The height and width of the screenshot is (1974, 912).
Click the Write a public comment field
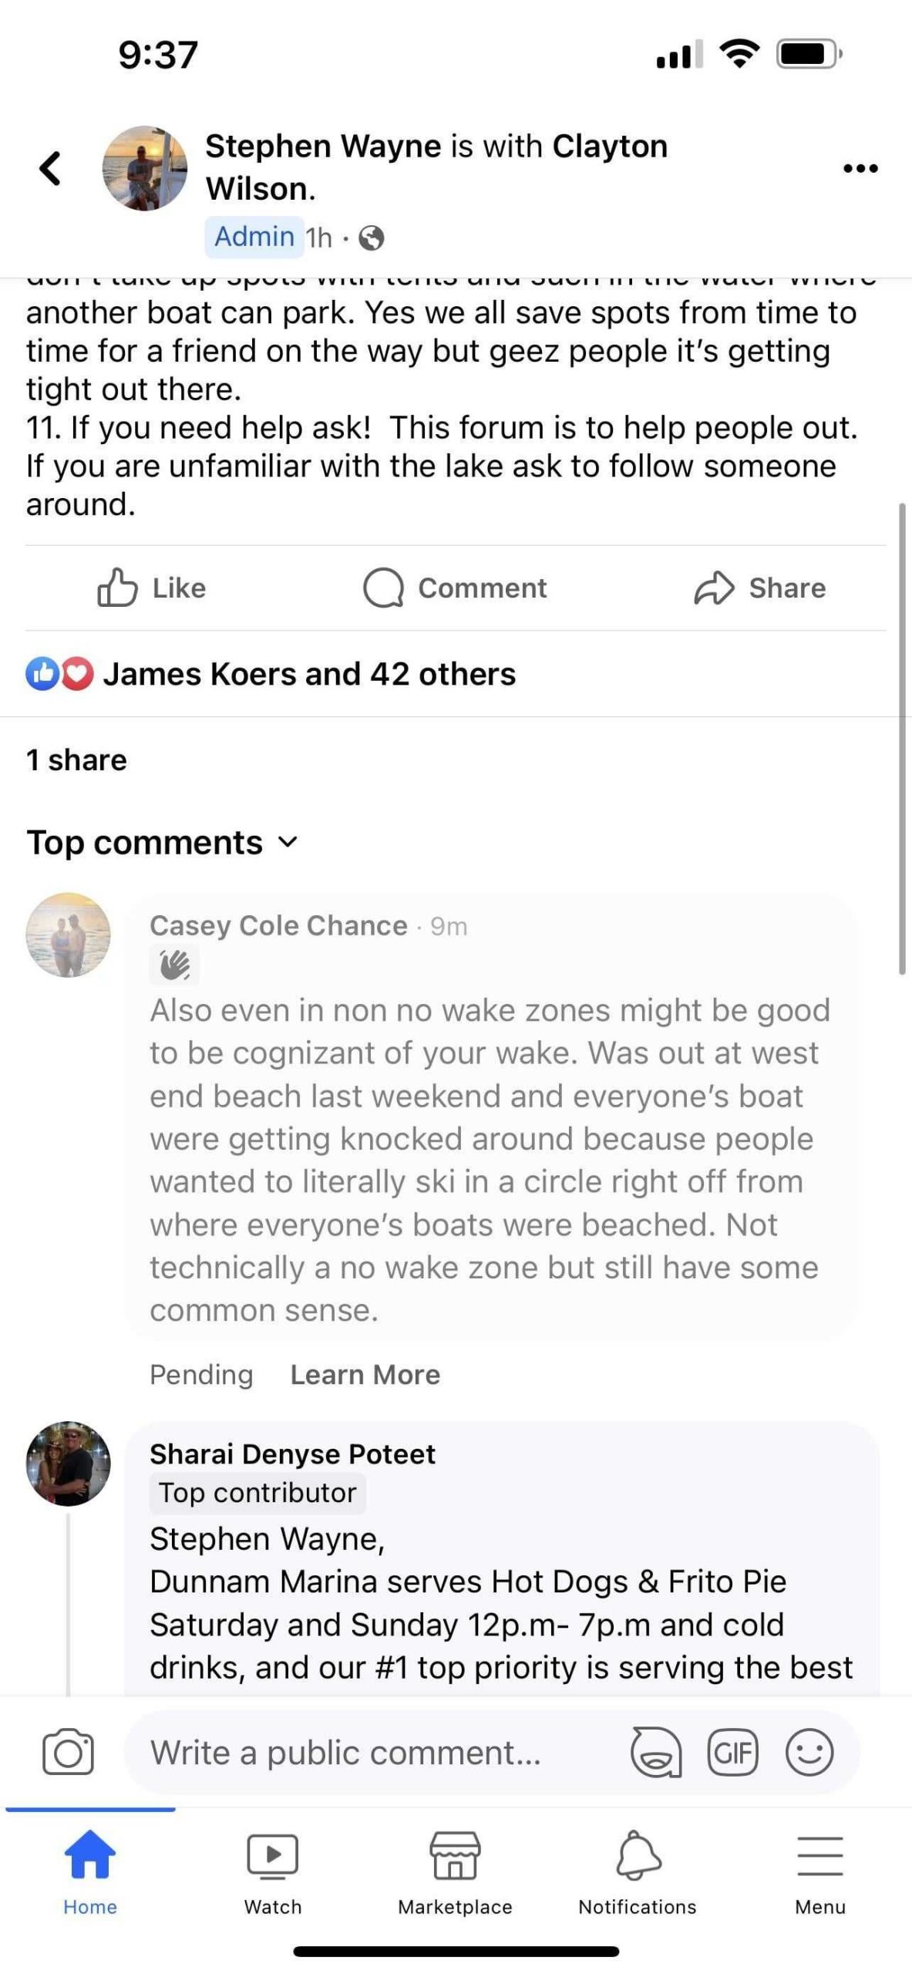point(370,1753)
